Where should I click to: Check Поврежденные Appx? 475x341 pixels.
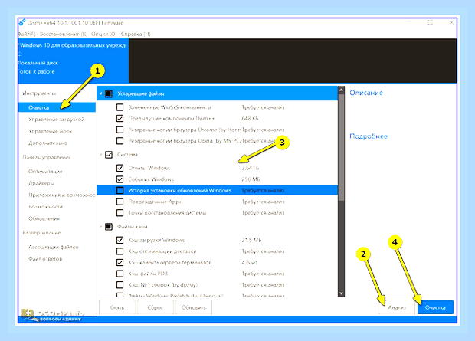(x=120, y=202)
